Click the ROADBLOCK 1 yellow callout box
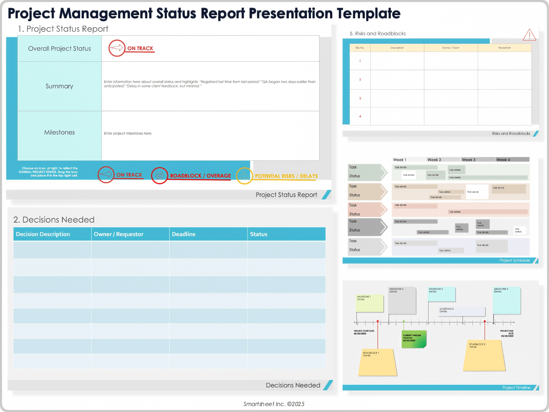The width and height of the screenshot is (549, 412). coord(377,362)
